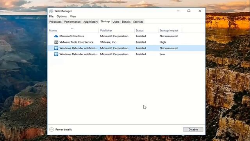Click Enabled status in the OneDrive row

pyautogui.click(x=141, y=36)
